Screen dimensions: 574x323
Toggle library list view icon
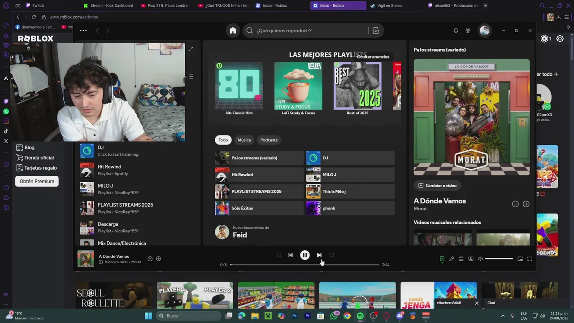point(191,77)
